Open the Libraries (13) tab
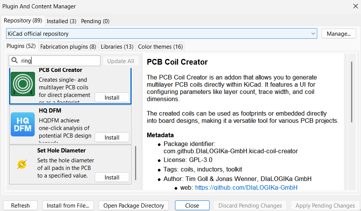This screenshot has height=211, width=361. click(x=117, y=47)
